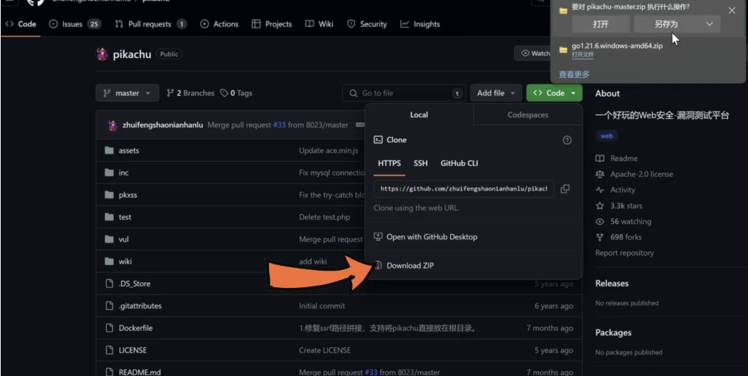748x376 pixels.
Task: Open the .gitattributes file
Action: 140,306
